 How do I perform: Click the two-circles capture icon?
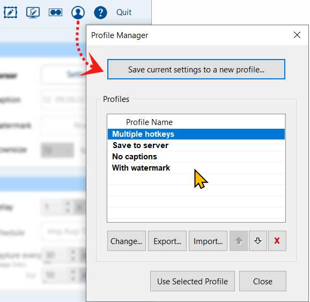pyautogui.click(x=56, y=12)
